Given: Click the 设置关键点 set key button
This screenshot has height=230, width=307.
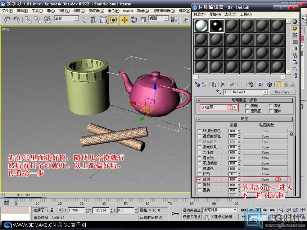Looking at the screenshot, I should [x=191, y=217].
